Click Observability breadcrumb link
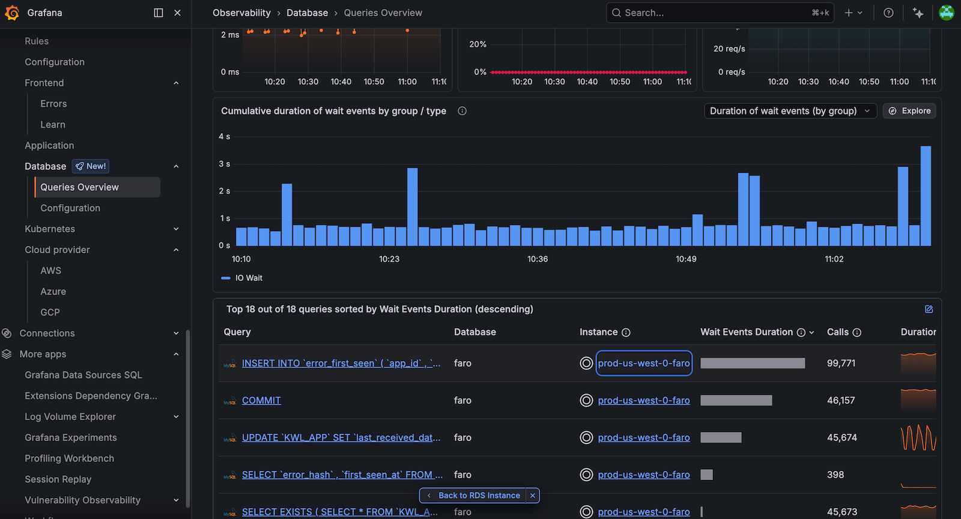 (241, 13)
